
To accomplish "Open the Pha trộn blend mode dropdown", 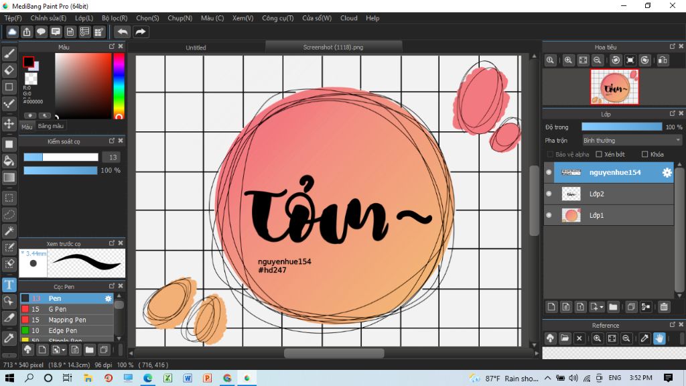I will tap(631, 141).
